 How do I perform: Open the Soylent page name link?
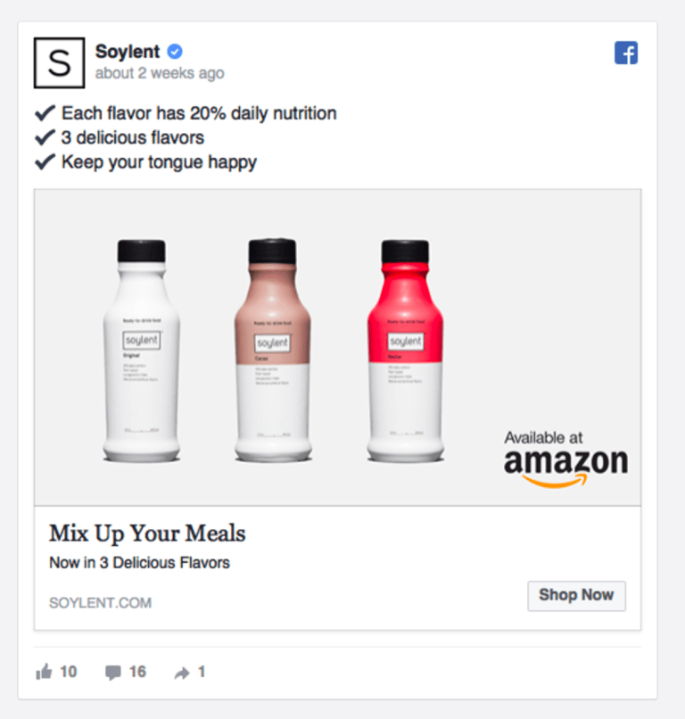(x=128, y=52)
